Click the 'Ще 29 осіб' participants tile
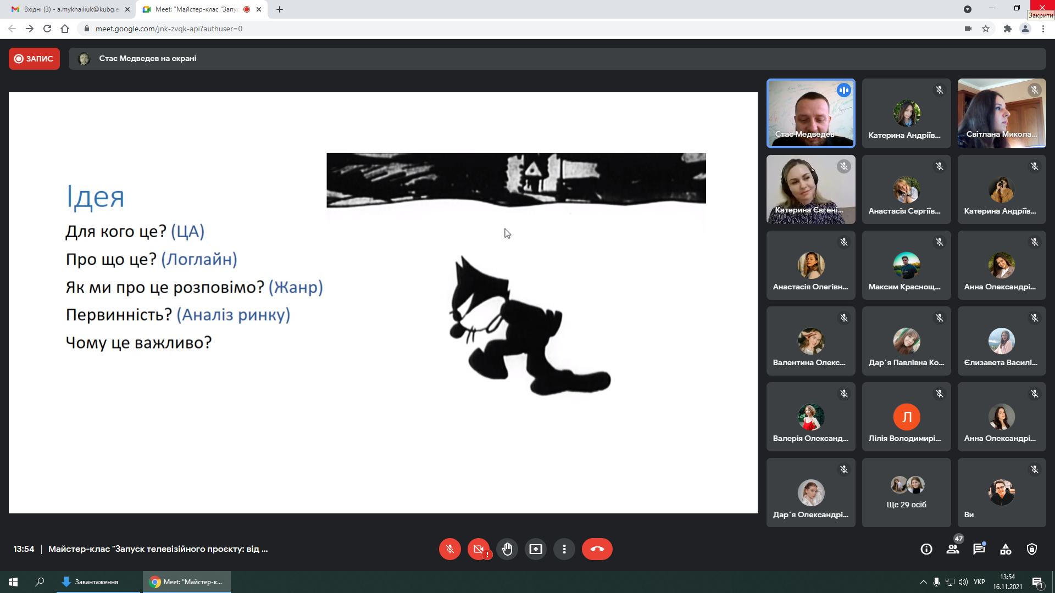 pos(906,493)
